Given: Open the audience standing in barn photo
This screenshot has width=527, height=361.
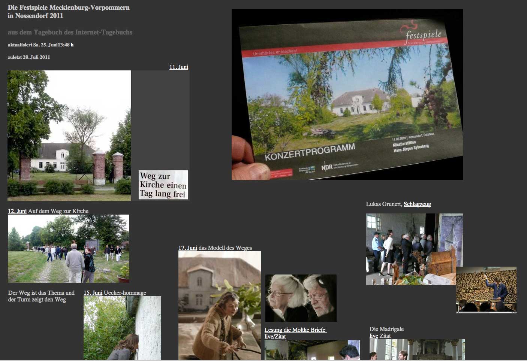Looking at the screenshot, I should point(410,249).
